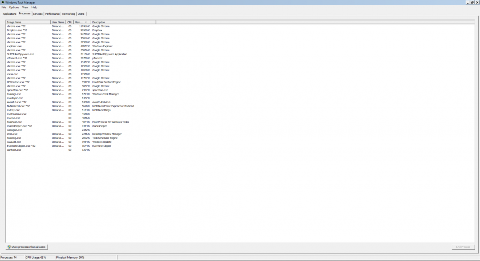
Task: Sort by User Name column header
Action: click(x=58, y=22)
